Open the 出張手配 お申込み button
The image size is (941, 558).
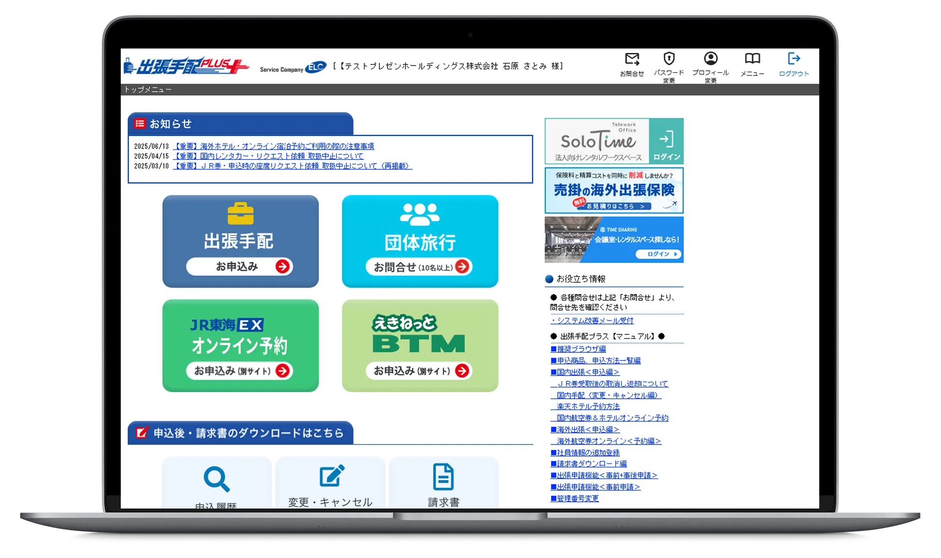[240, 266]
